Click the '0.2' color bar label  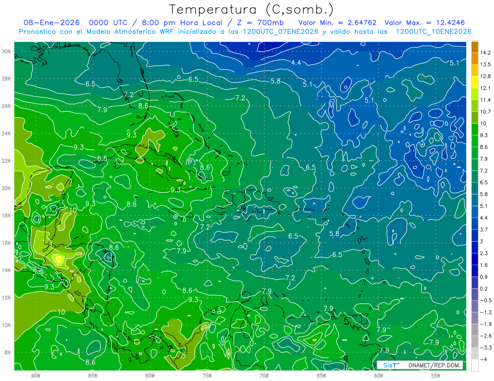pyautogui.click(x=484, y=289)
